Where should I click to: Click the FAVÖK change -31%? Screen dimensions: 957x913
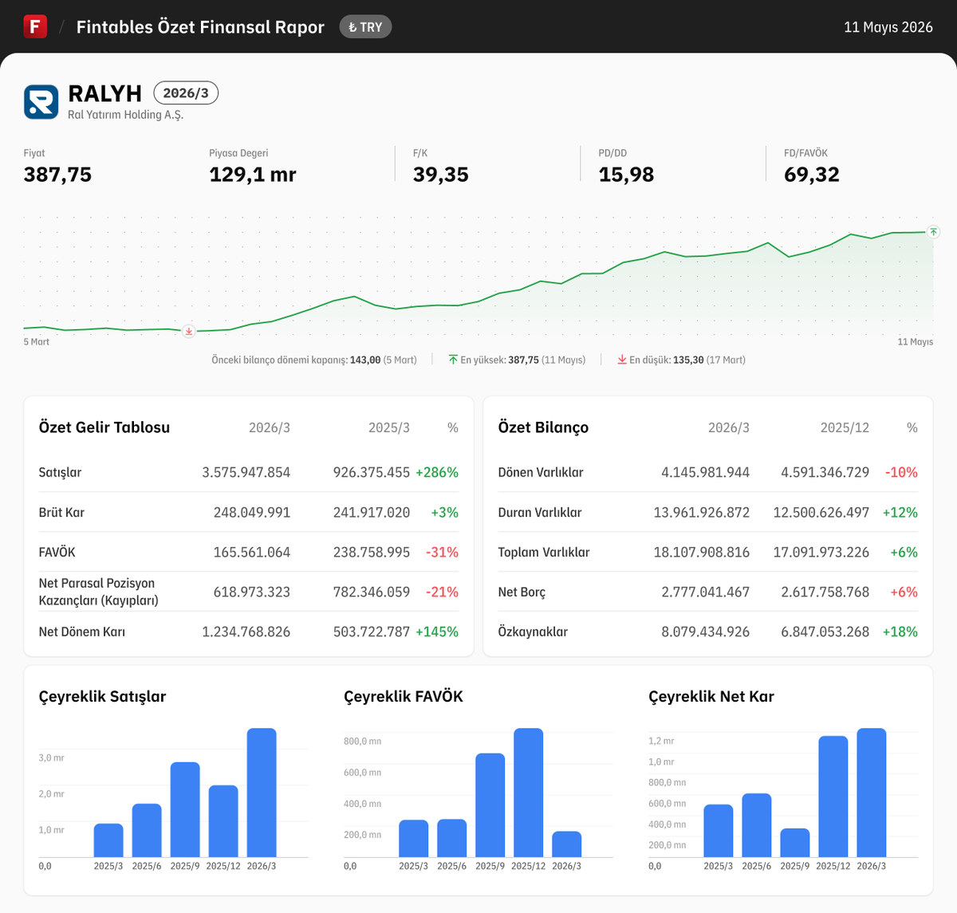pyautogui.click(x=443, y=552)
